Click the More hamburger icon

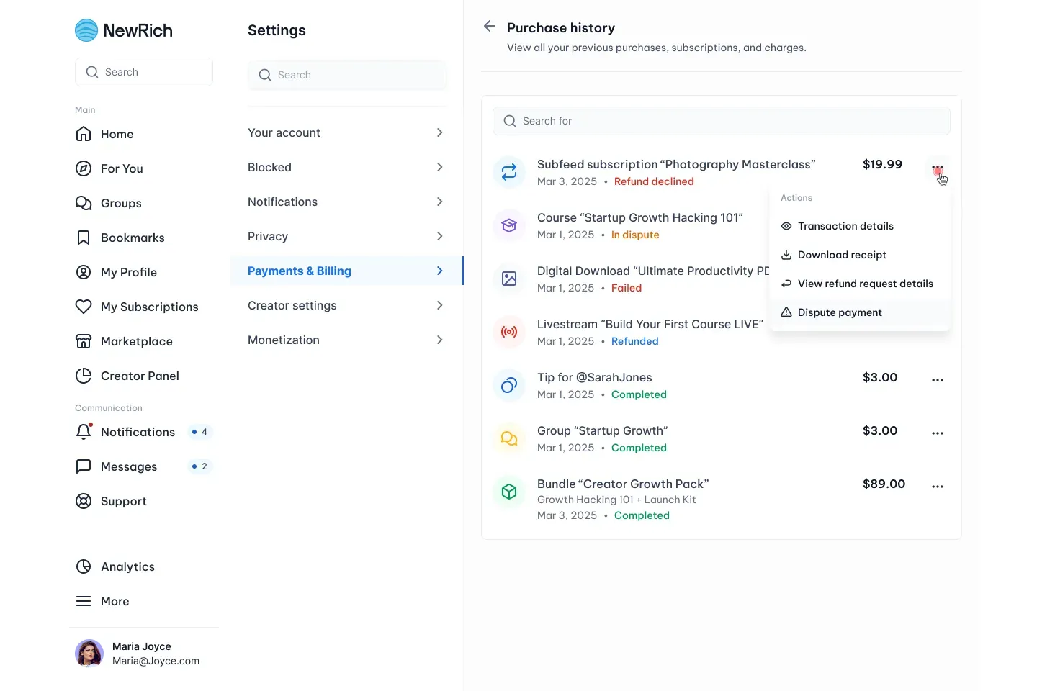(x=84, y=601)
